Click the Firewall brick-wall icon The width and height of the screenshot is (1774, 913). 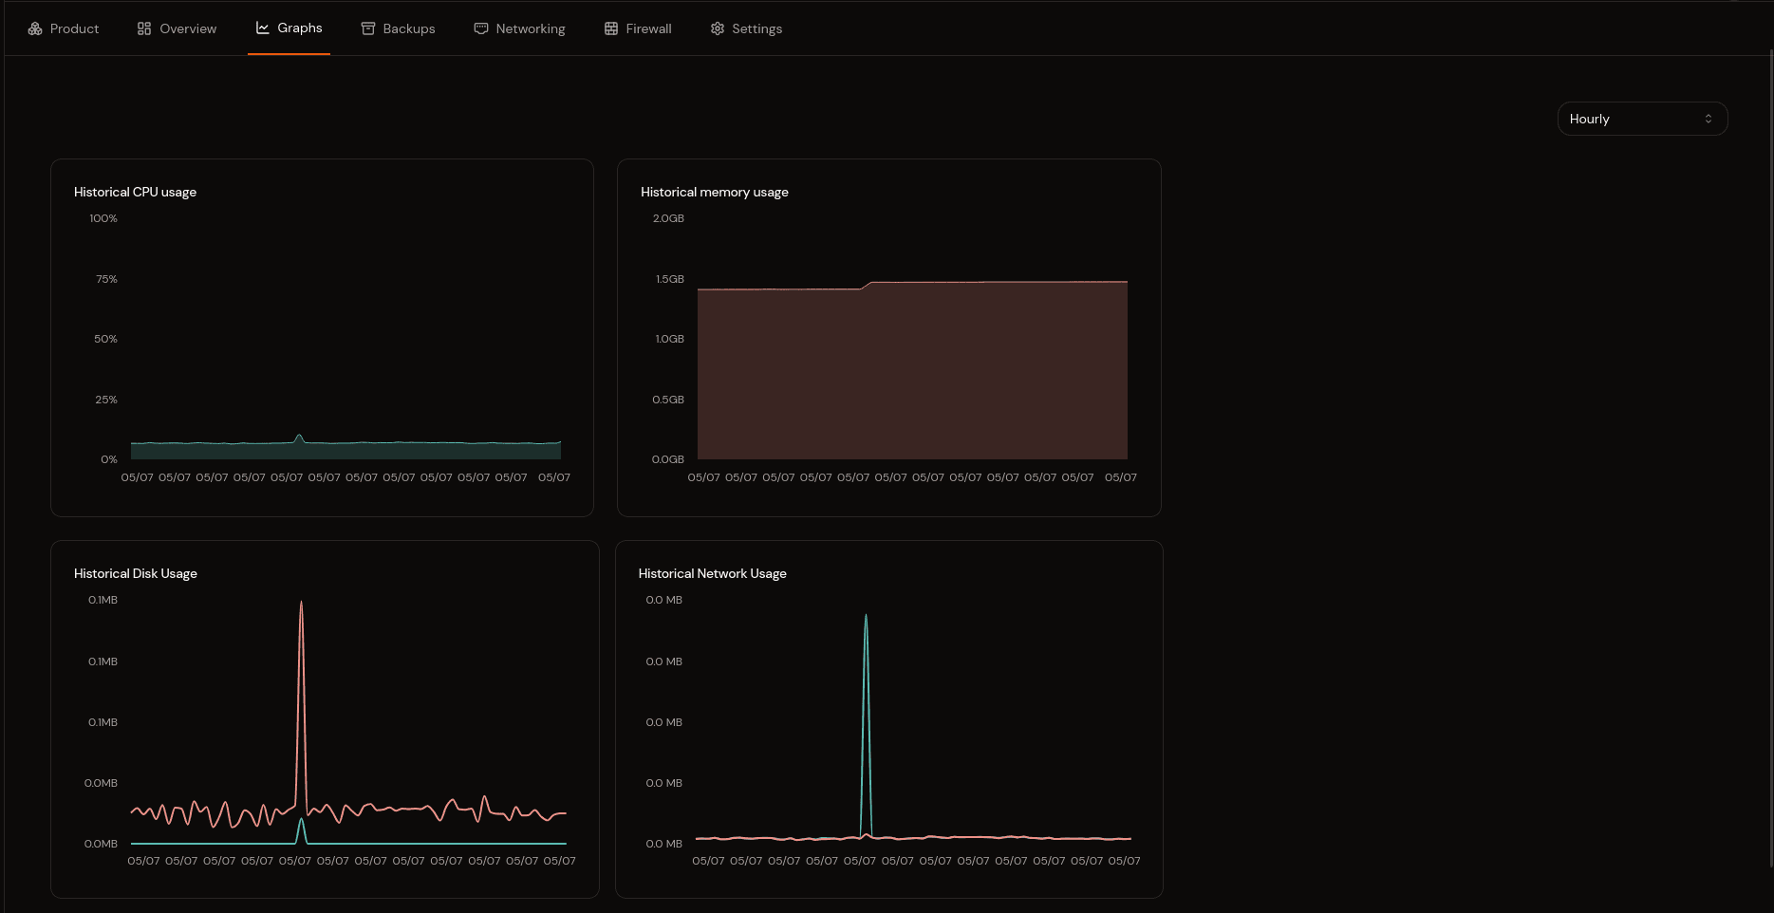(611, 28)
